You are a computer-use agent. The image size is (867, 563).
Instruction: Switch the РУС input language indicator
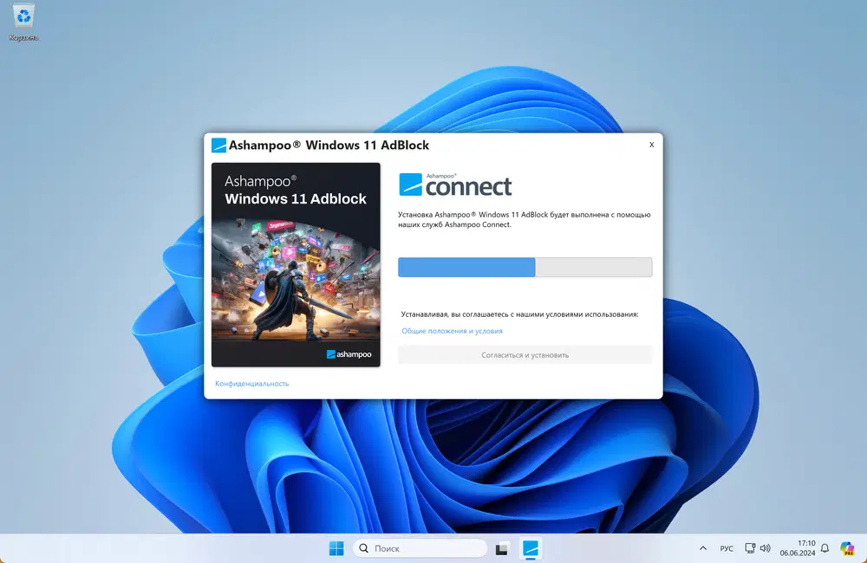pos(727,548)
